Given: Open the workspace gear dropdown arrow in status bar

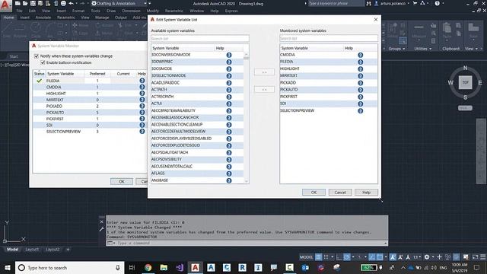Looking at the screenshot, I should tap(432, 257).
